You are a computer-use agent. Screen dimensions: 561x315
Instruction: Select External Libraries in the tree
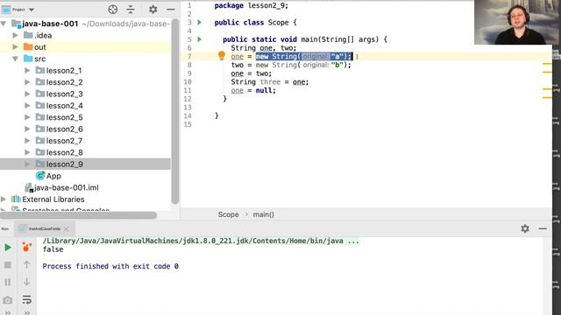click(48, 199)
